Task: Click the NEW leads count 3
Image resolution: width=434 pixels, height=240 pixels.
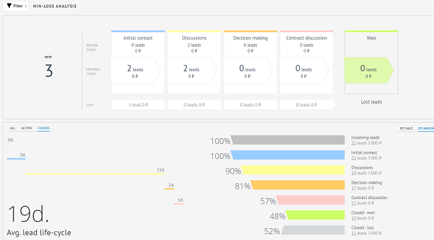Action: click(49, 71)
